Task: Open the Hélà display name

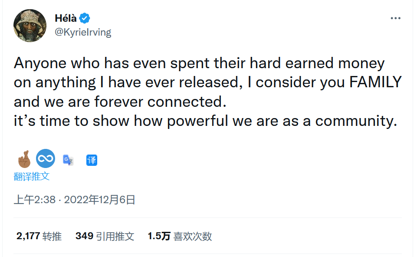Action: [66, 18]
